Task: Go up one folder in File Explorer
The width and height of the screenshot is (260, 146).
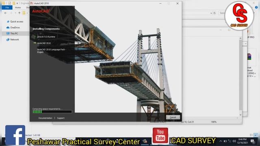Action: (19, 13)
